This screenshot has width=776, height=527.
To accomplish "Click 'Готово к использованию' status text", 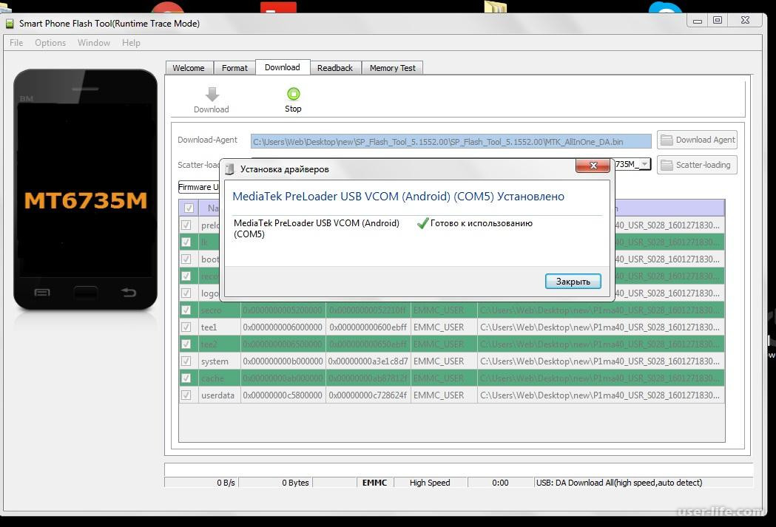I will (x=482, y=223).
